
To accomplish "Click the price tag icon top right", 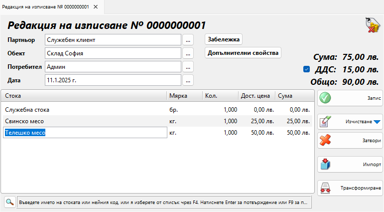I will [373, 25].
